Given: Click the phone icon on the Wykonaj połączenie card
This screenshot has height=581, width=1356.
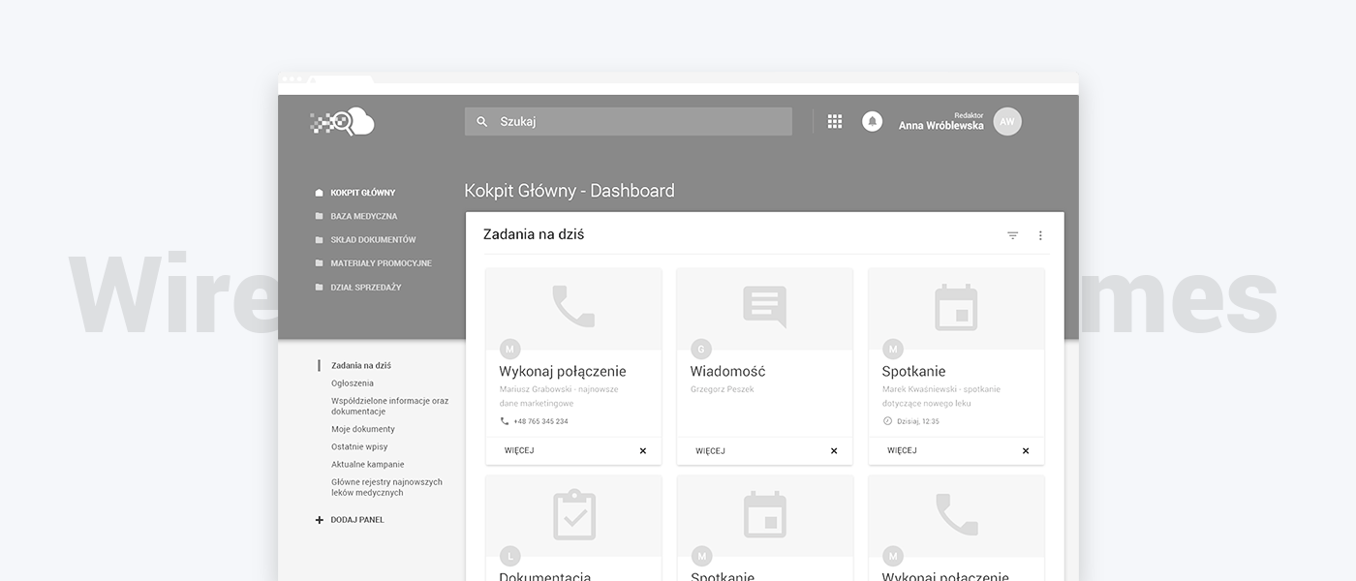Looking at the screenshot, I should 573,306.
